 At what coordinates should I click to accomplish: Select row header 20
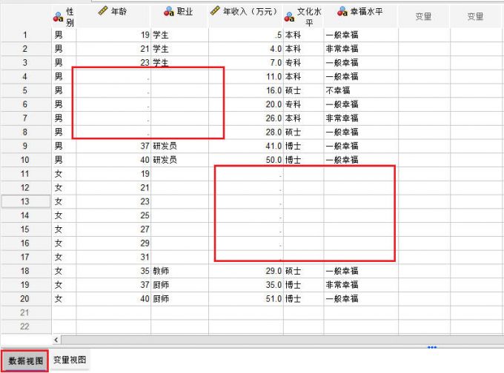pyautogui.click(x=26, y=299)
